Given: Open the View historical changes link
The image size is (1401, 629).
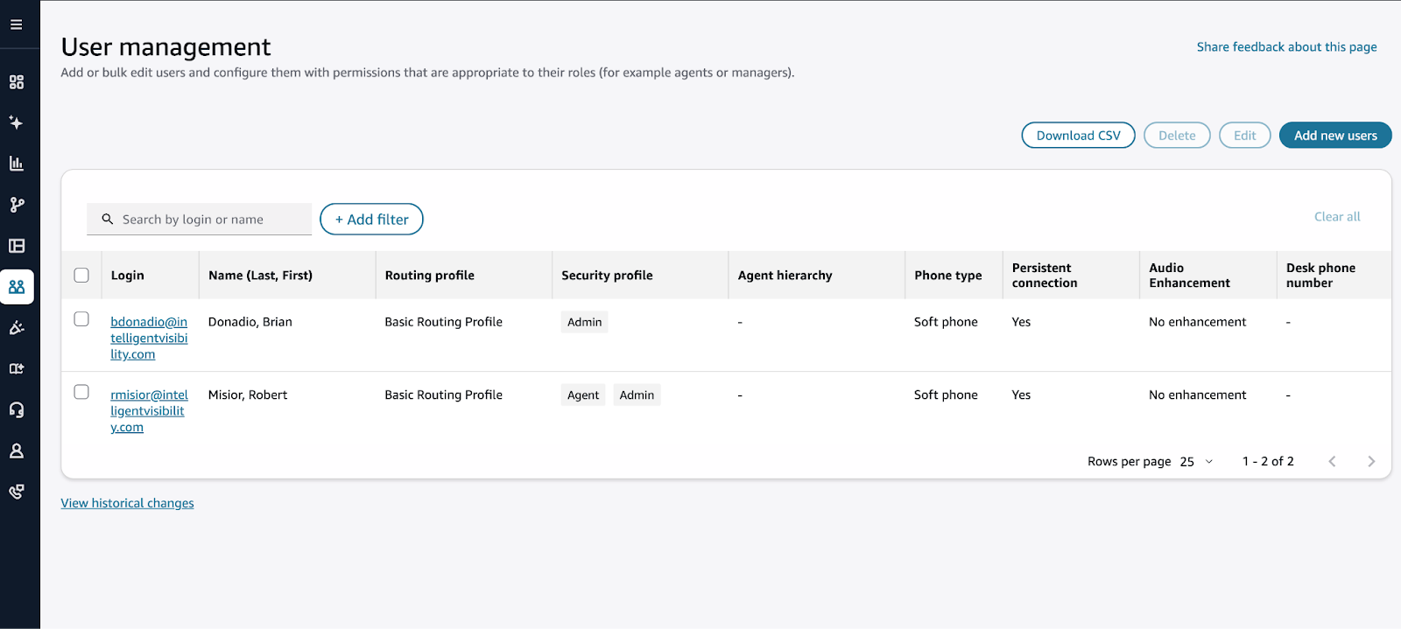Looking at the screenshot, I should click(128, 503).
